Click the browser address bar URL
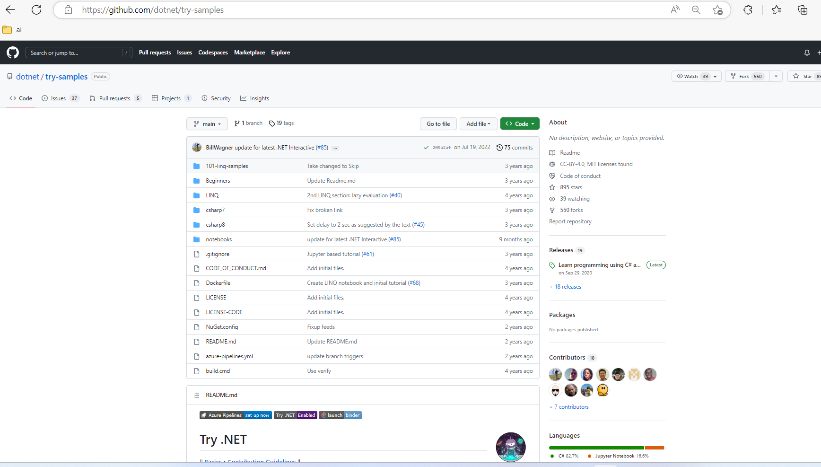 tap(153, 10)
